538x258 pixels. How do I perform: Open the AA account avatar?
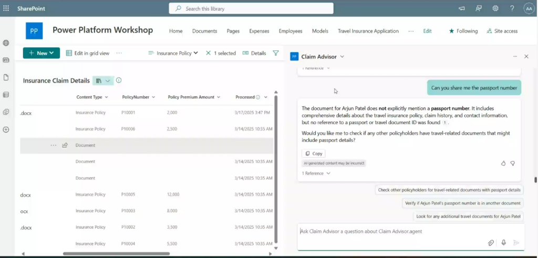(529, 8)
